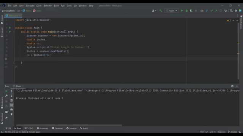Screen dimensions: 243x136
Task: Select the Main tab in Run panel
Action: coord(19,86)
